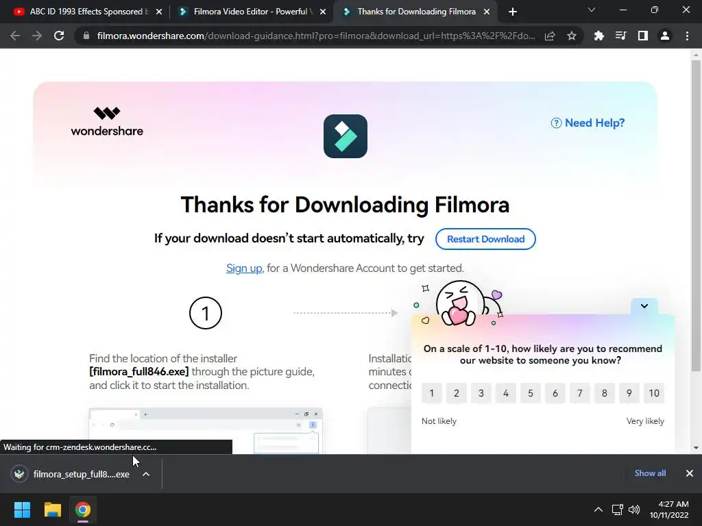Rate 4 on the recommendation survey

coord(505,393)
